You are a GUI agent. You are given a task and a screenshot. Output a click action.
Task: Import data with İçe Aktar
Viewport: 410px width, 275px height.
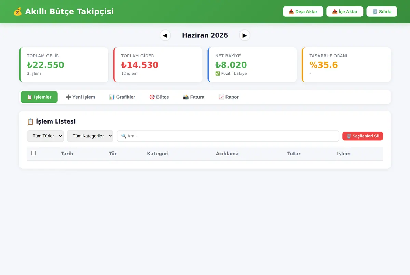pos(345,12)
